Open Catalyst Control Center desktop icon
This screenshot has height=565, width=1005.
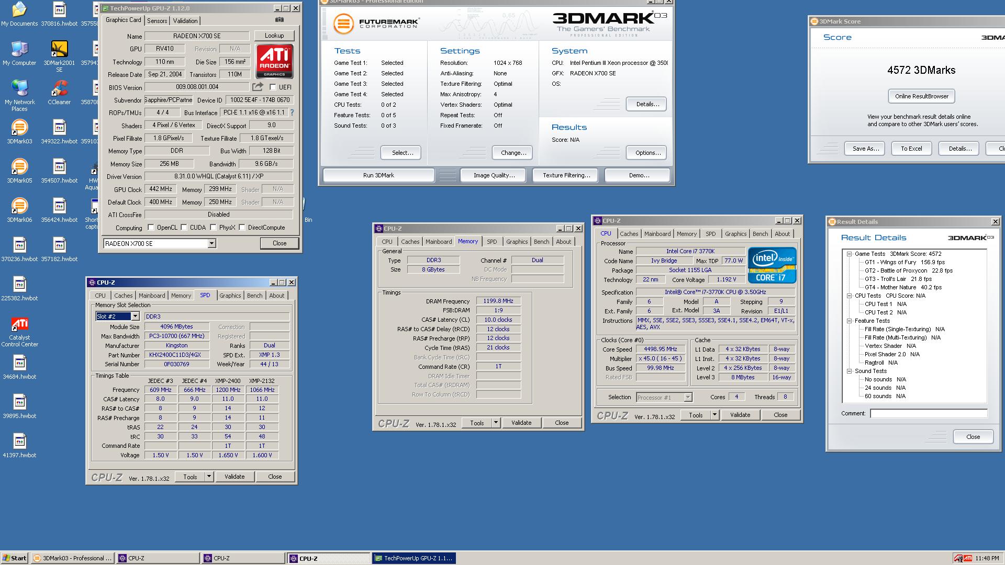point(19,331)
